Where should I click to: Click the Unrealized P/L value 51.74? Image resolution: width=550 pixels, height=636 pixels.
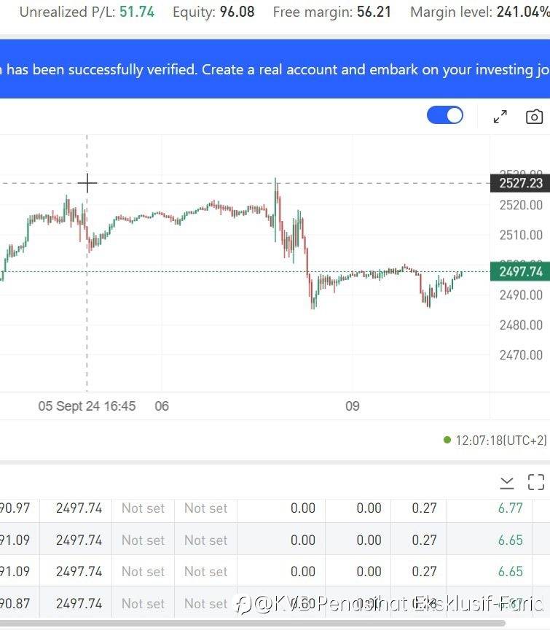(137, 12)
